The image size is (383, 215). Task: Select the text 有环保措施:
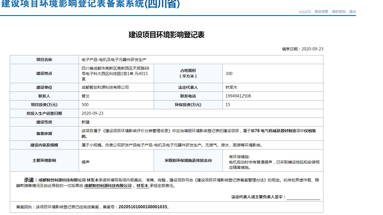pyautogui.click(x=239, y=156)
